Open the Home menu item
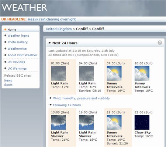166x147 pixels. (x=12, y=30)
